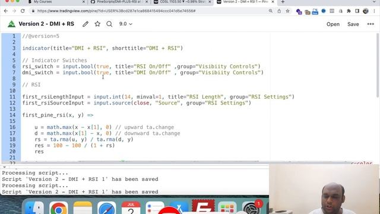
Task: Open Safari from the Dock
Action: 107,208
